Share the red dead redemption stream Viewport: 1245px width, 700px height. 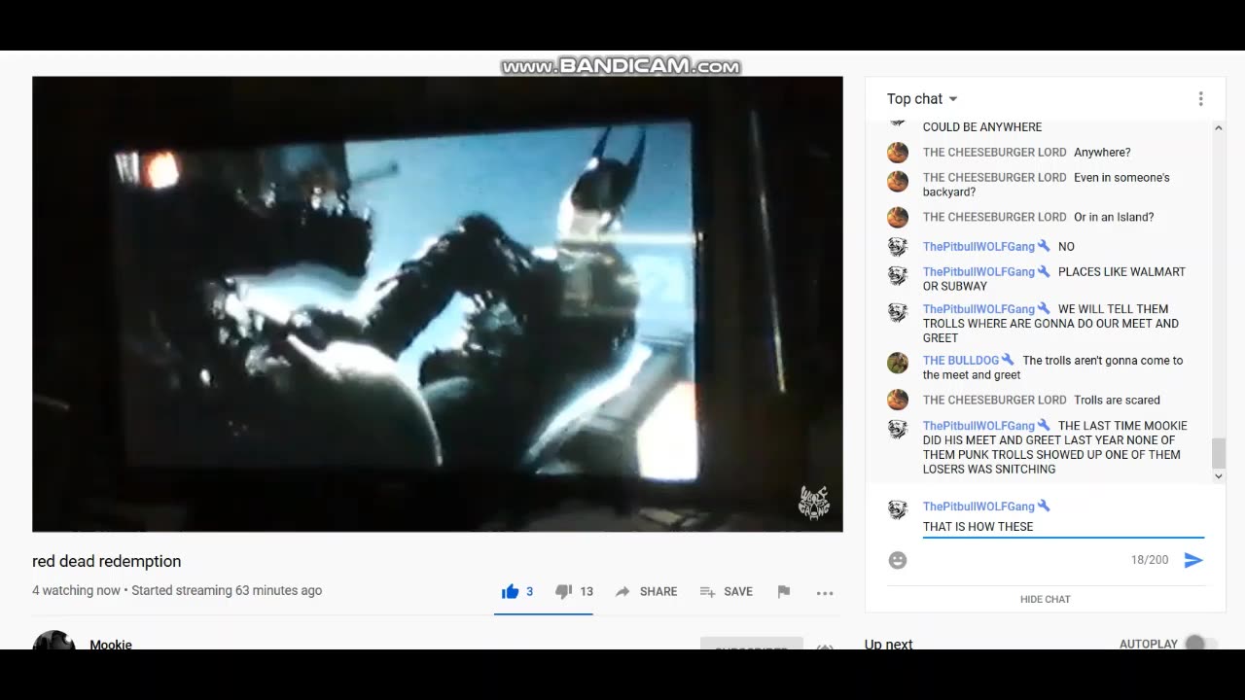click(x=646, y=591)
